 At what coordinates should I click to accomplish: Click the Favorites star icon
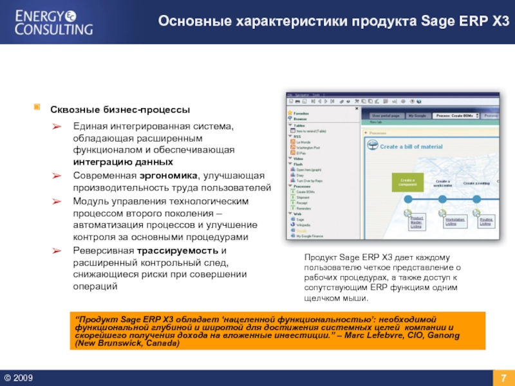click(290, 113)
